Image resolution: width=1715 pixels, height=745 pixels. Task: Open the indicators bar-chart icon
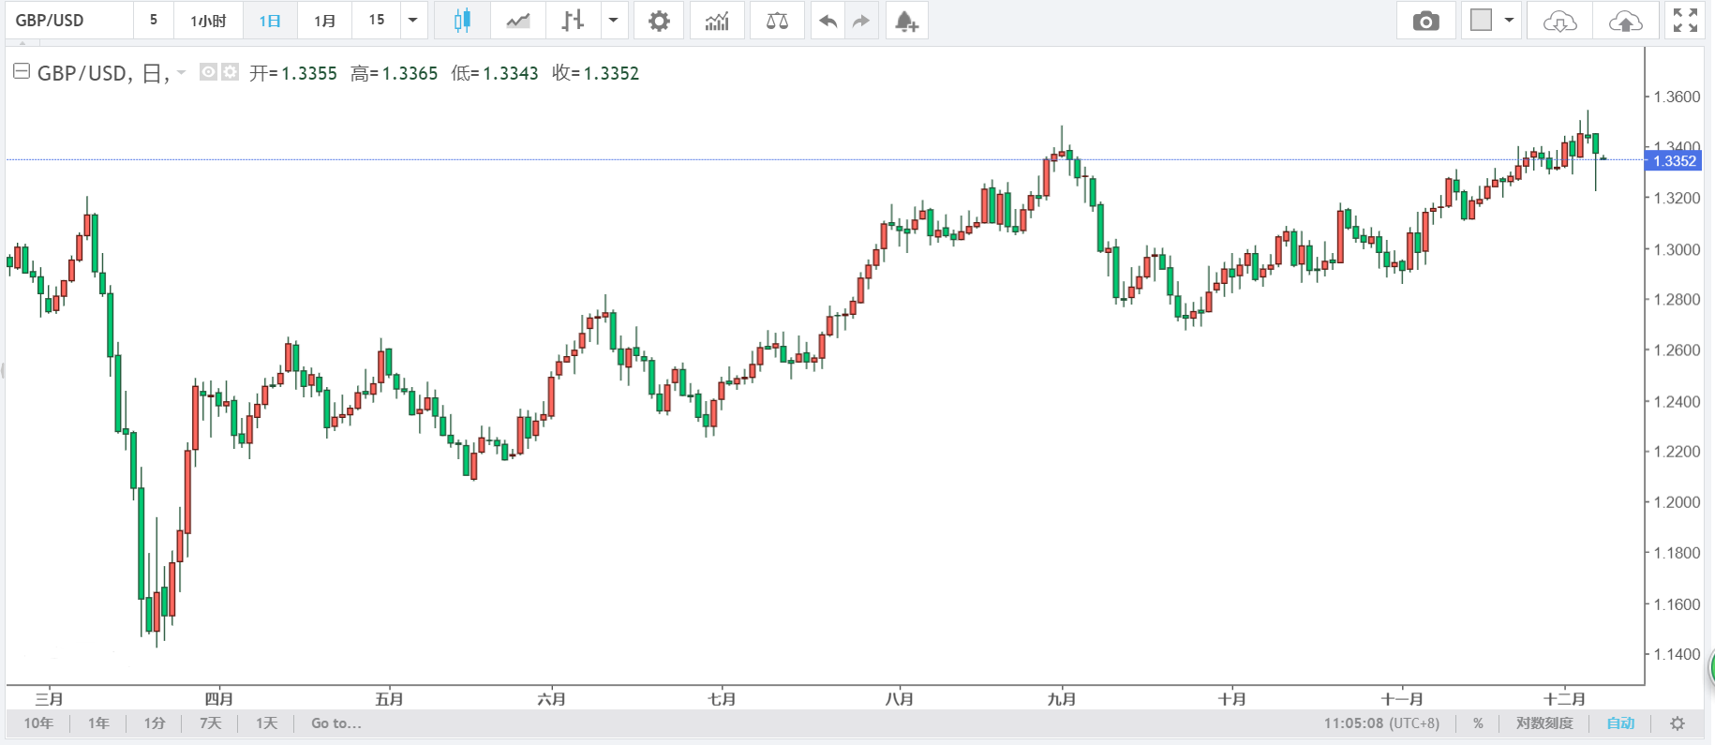717,21
